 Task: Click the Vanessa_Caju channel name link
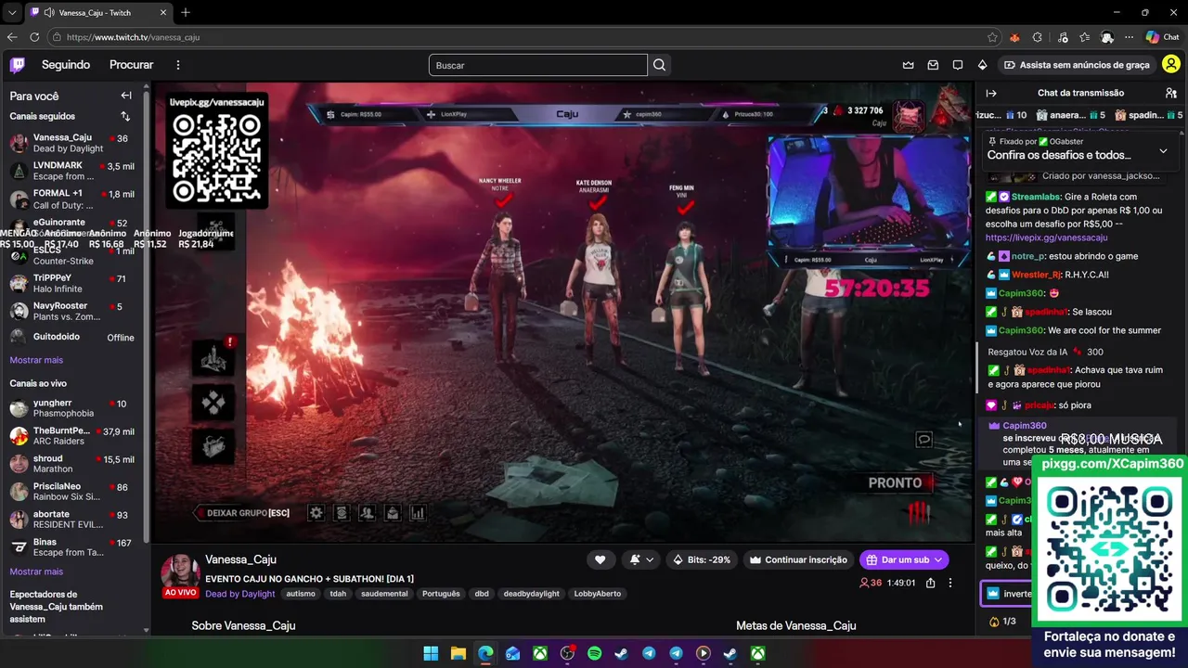pos(240,559)
